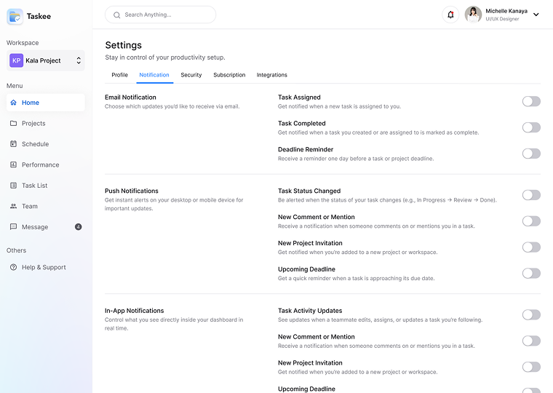Click the Task List icon
The image size is (553, 393).
click(x=13, y=186)
